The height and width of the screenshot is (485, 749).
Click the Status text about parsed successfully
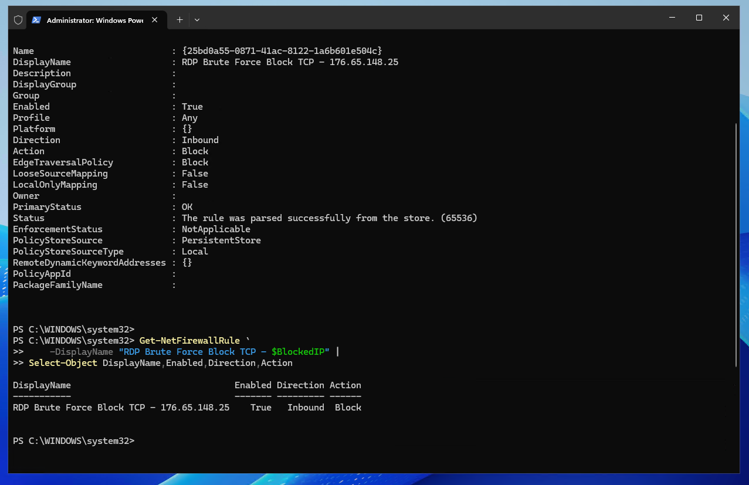[330, 218]
